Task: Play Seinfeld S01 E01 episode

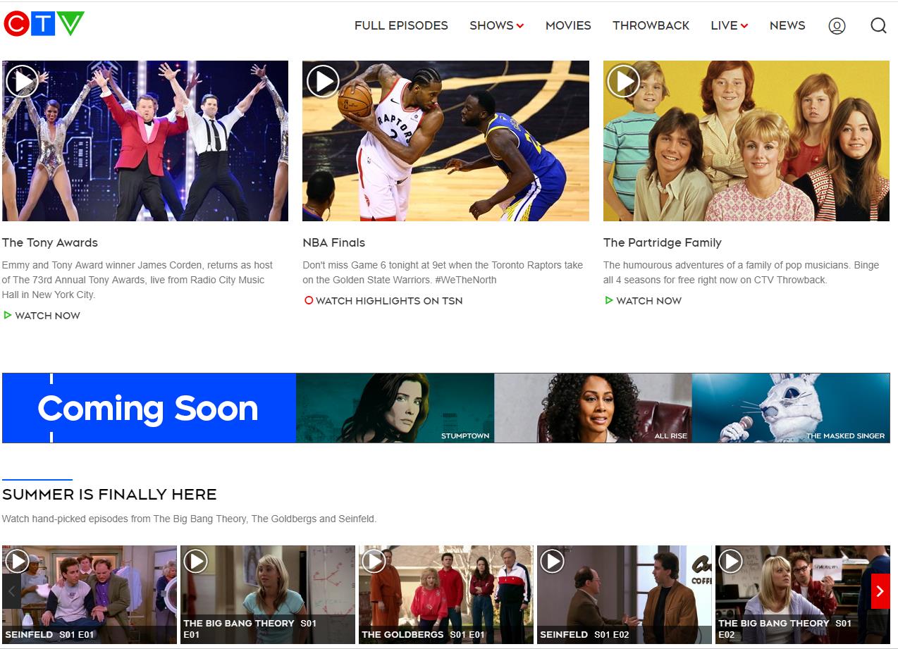Action: 90,595
